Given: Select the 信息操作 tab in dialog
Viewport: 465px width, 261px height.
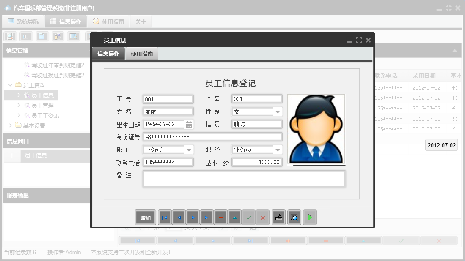Looking at the screenshot, I should coord(108,54).
